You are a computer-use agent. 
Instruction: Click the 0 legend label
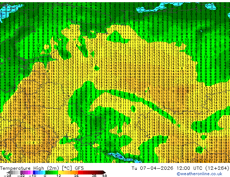[x=45, y=176]
